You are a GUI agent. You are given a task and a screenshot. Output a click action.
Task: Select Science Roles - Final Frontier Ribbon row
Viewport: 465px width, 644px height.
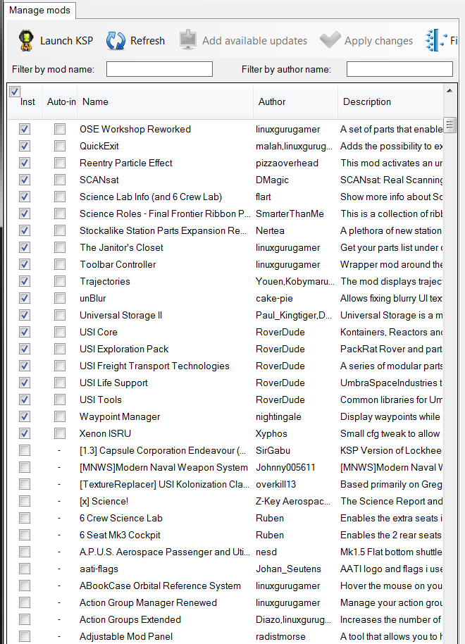225,213
